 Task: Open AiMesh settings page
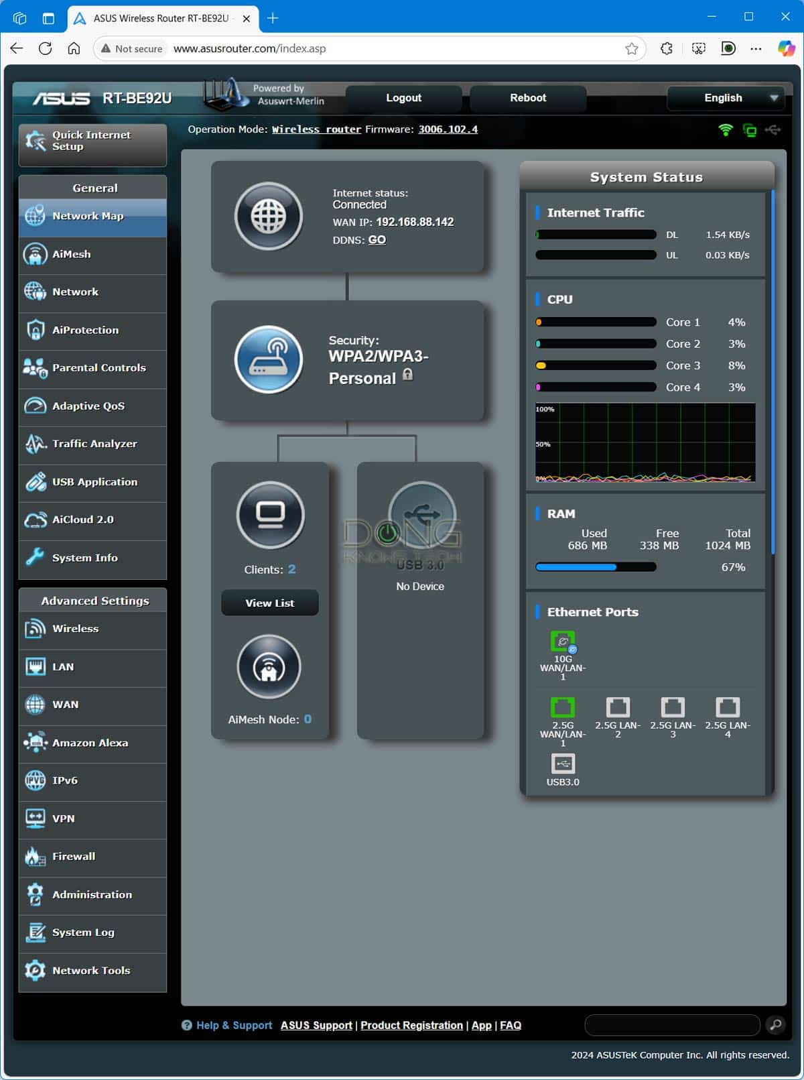pyautogui.click(x=92, y=255)
